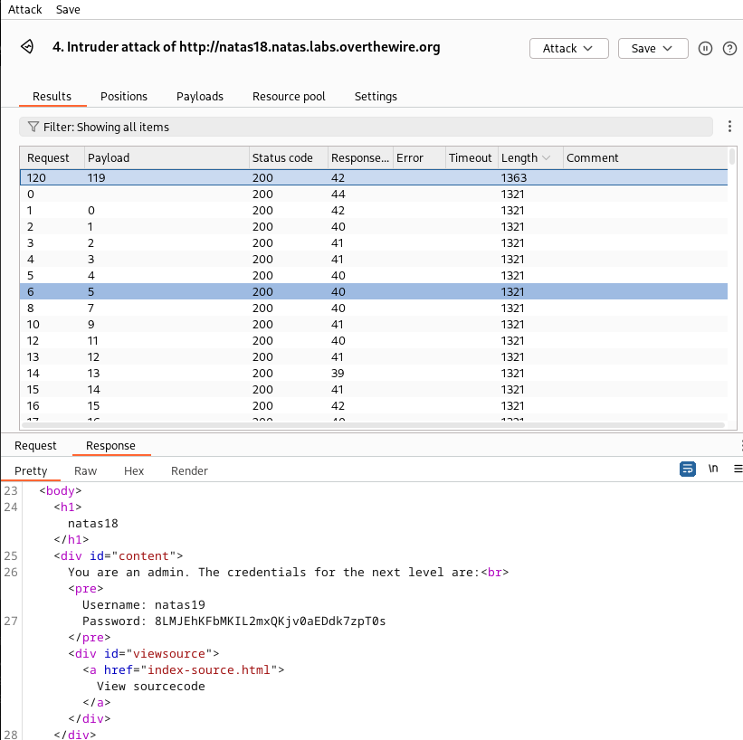Click the filter funnel icon
Screen dimensions: 743x740
(33, 127)
